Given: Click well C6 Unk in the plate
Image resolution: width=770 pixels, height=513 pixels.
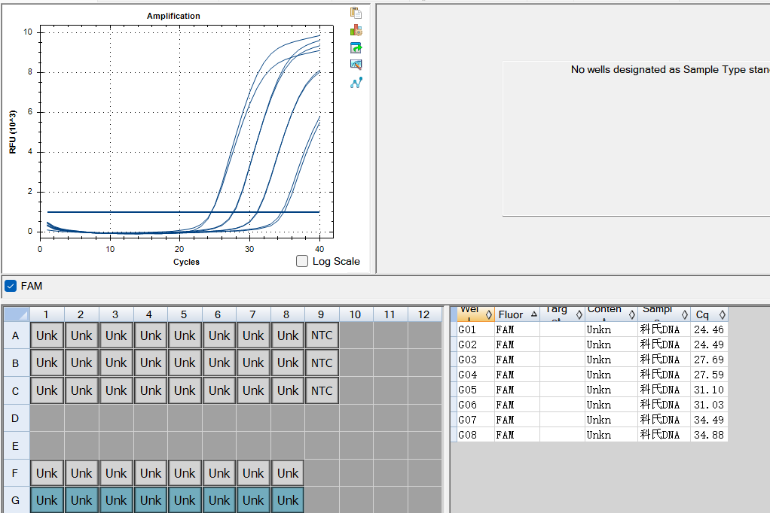Looking at the screenshot, I should coord(219,391).
